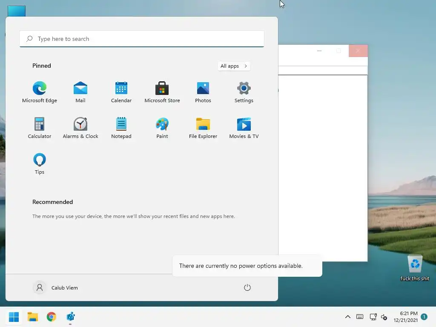Open File Explorer from the taskbar
Image resolution: width=436 pixels, height=327 pixels.
pos(33,317)
